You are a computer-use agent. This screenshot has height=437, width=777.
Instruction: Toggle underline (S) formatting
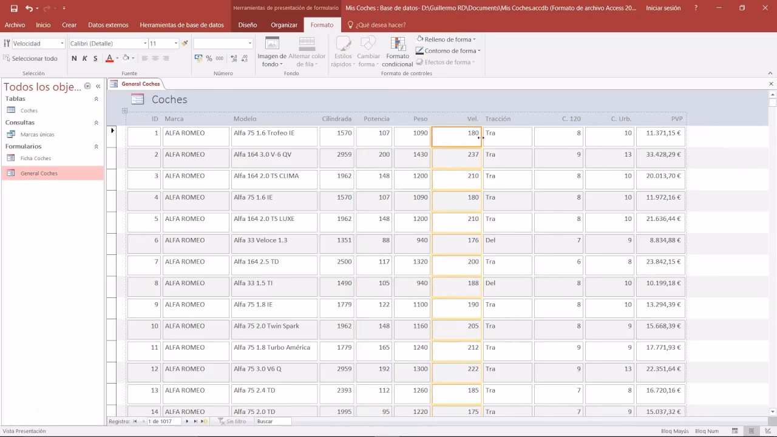(95, 58)
